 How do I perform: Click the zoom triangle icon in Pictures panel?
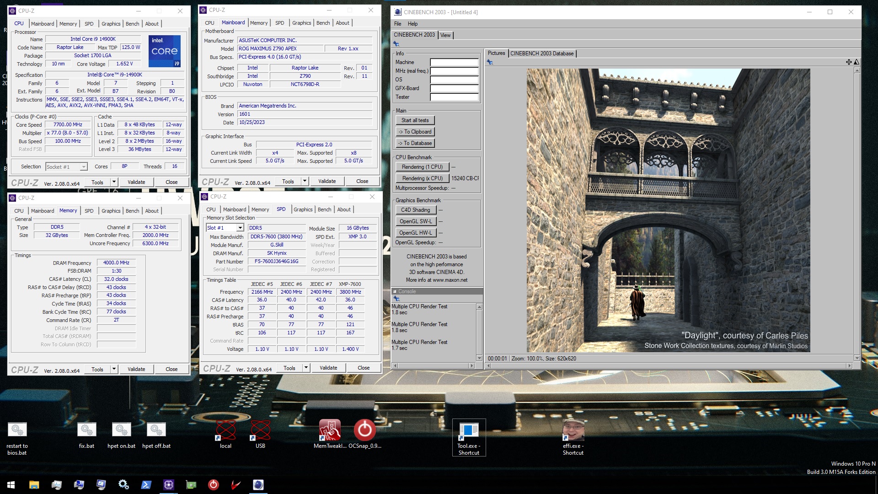[857, 62]
